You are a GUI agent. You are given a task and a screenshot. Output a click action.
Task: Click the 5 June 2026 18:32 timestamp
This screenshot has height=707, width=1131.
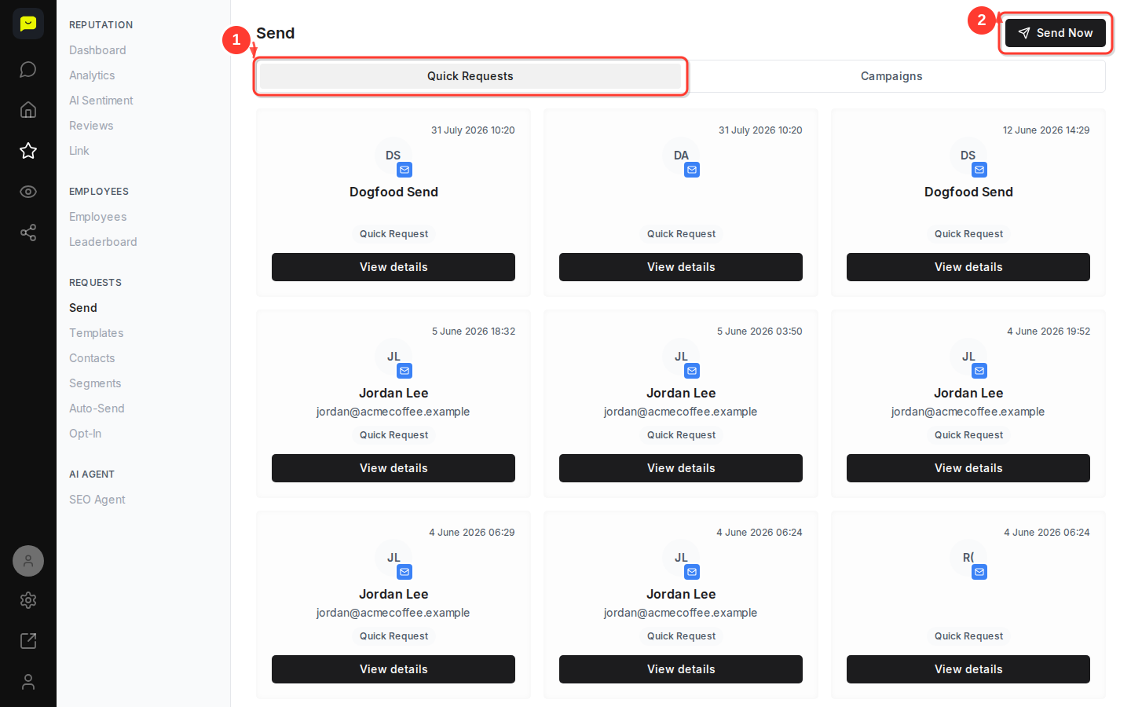(474, 332)
